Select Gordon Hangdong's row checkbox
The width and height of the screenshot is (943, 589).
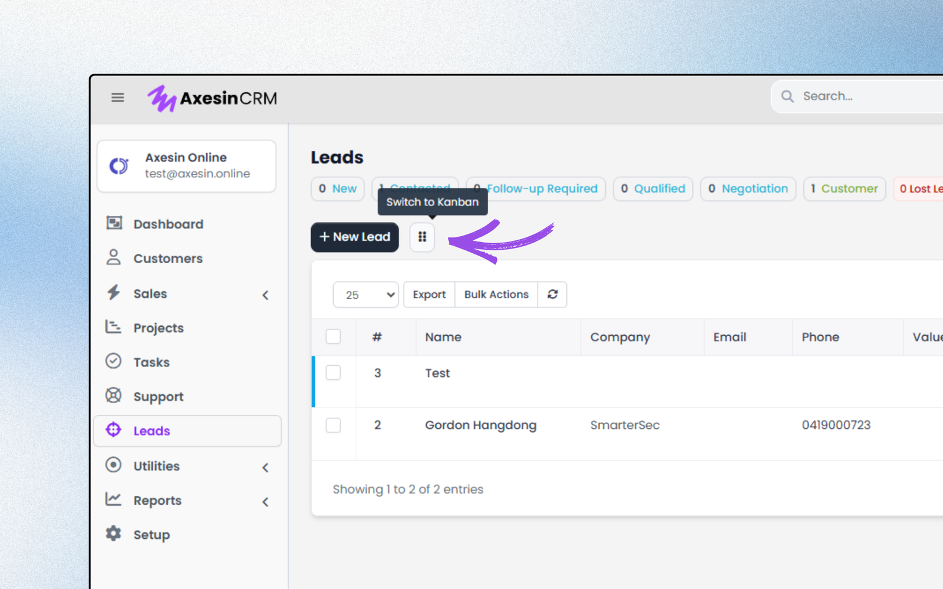point(333,425)
